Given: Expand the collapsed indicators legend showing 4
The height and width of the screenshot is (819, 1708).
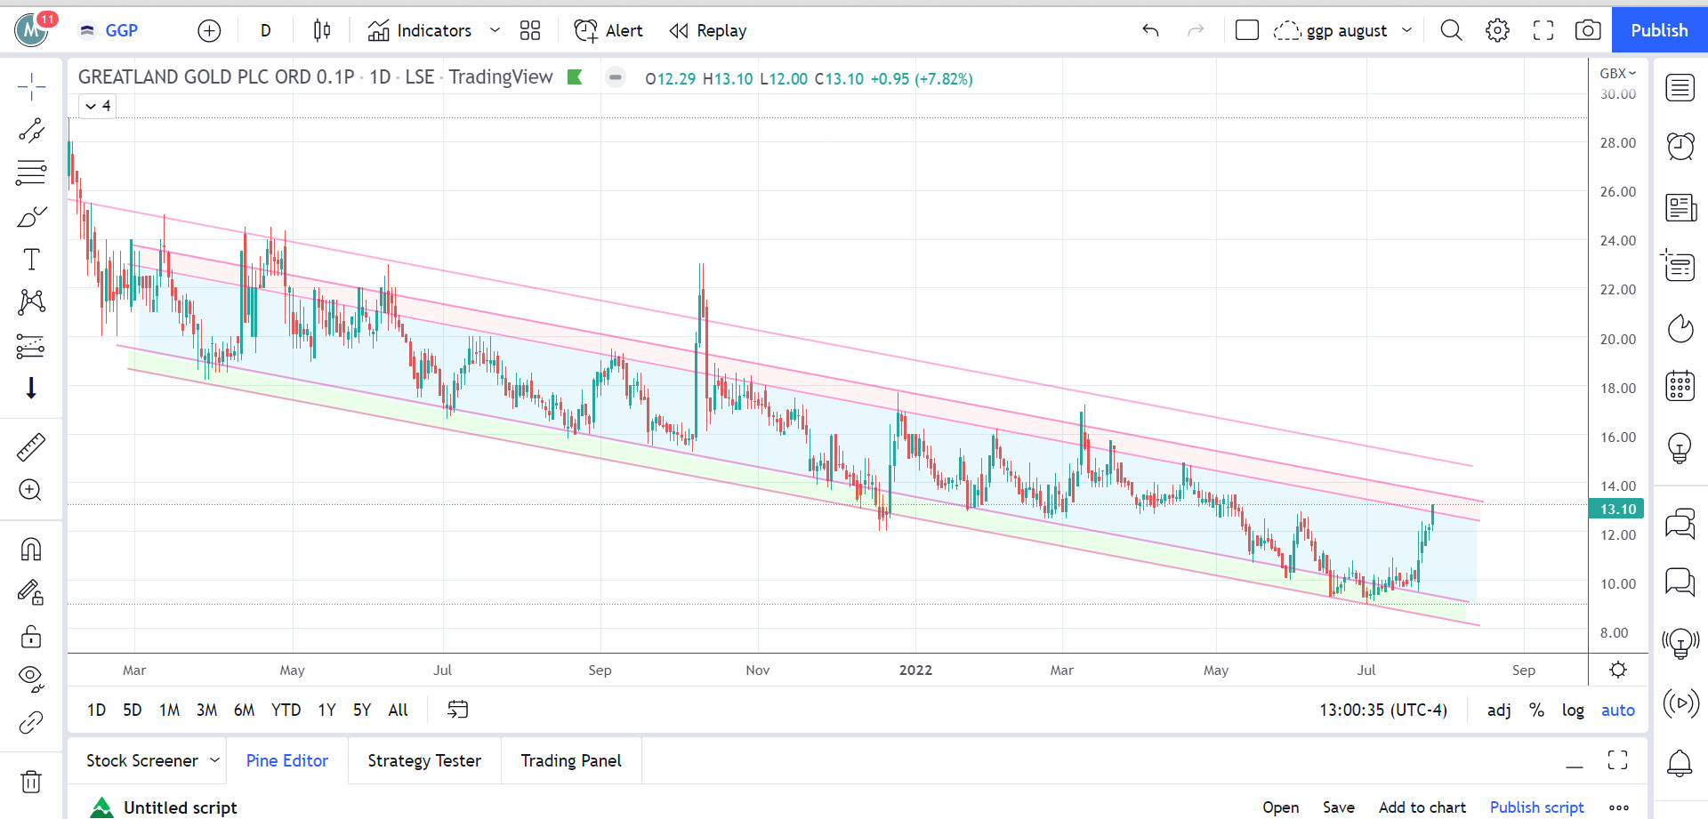Looking at the screenshot, I should point(98,106).
